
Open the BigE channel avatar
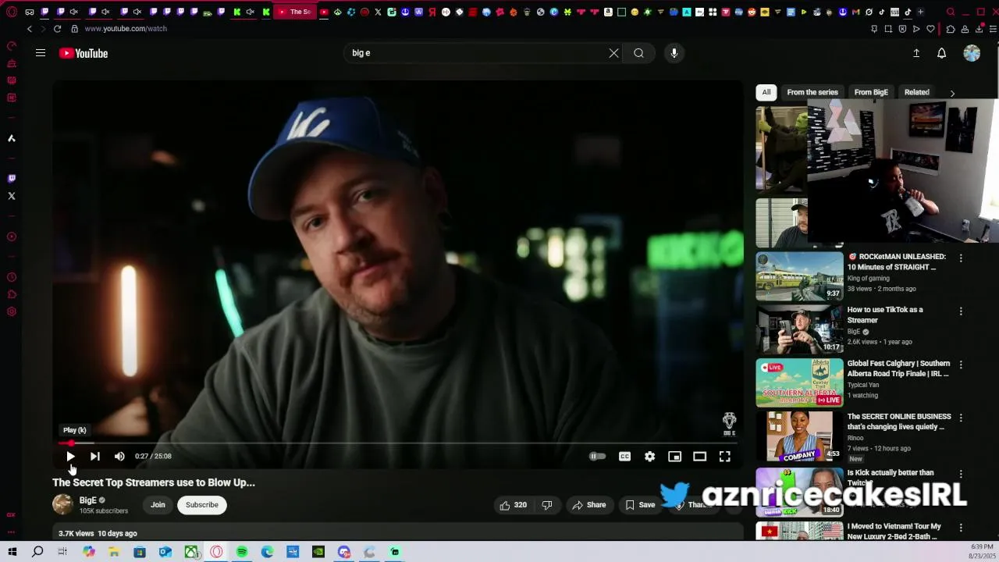point(62,504)
